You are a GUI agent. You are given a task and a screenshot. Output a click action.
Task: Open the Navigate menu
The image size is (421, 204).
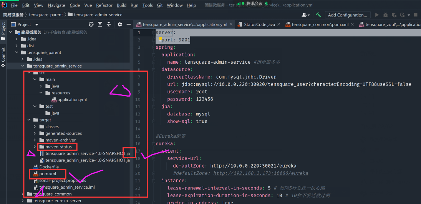[56, 5]
